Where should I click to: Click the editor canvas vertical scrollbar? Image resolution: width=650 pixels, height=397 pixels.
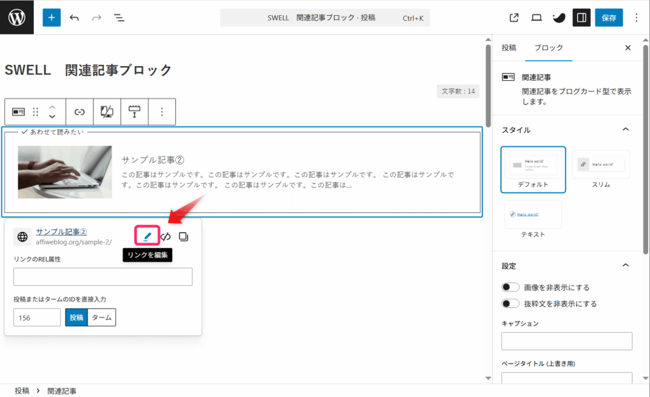point(488,86)
